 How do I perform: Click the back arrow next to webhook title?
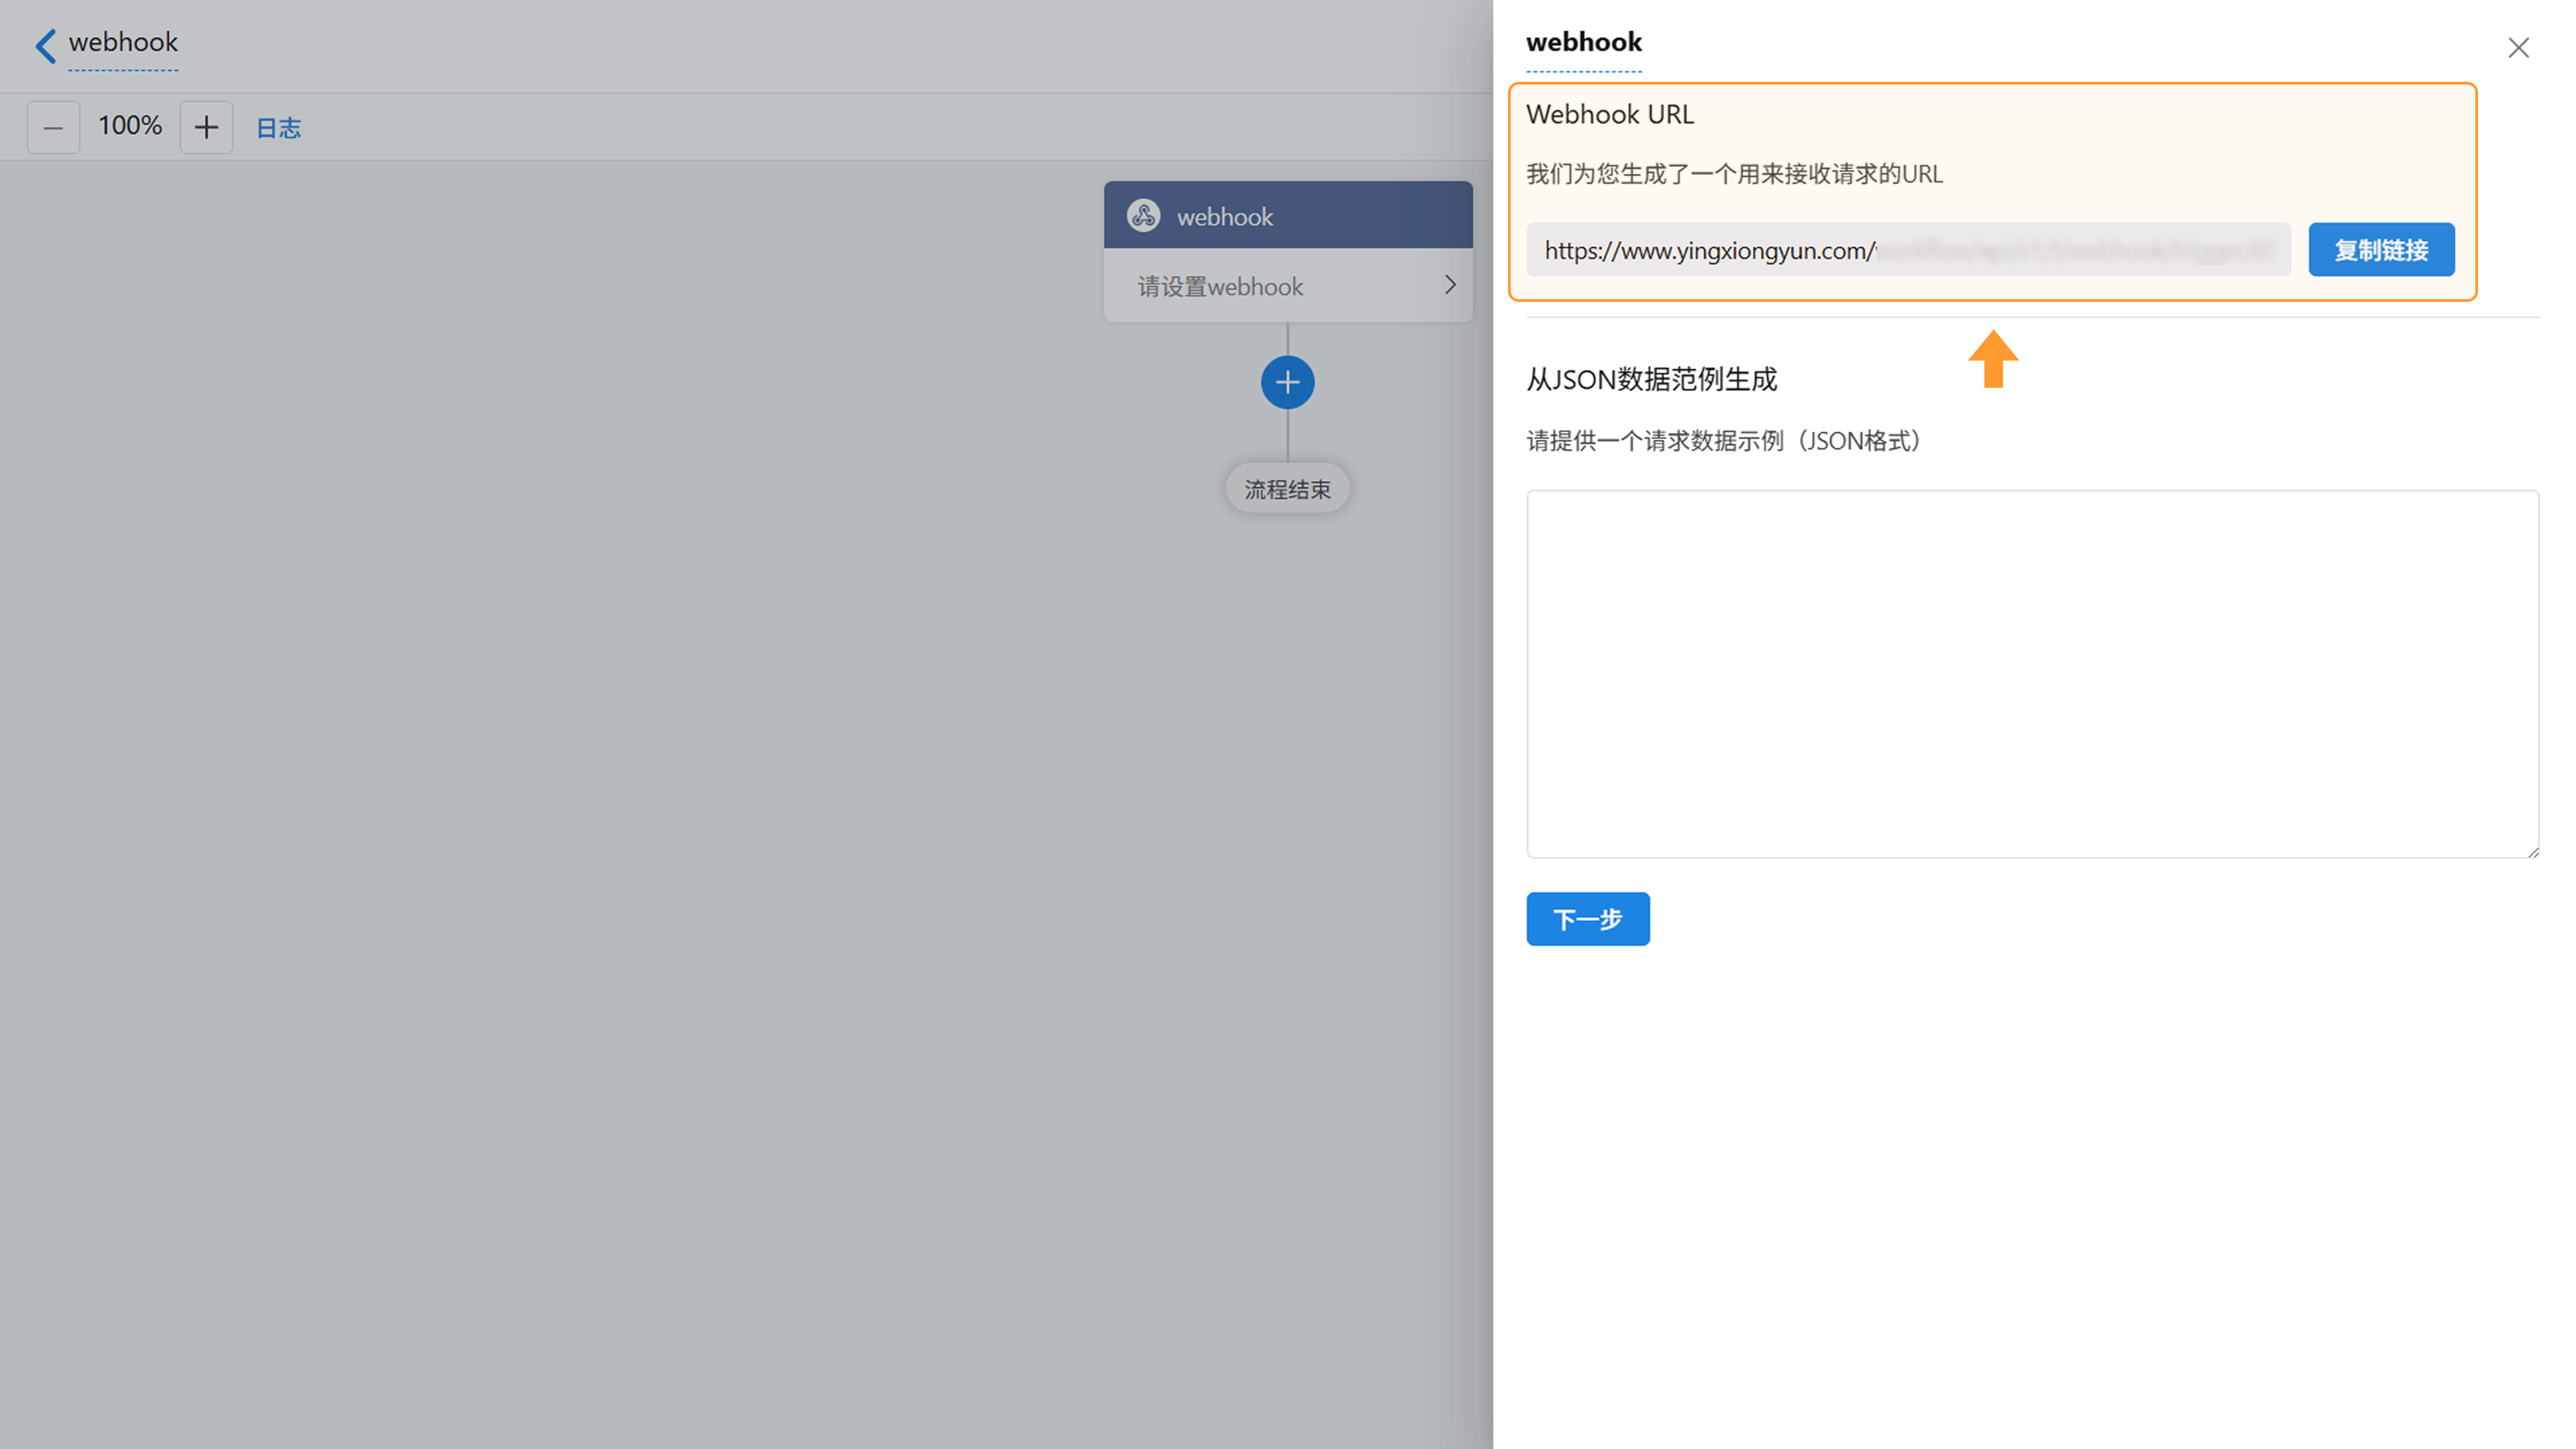coord(45,45)
